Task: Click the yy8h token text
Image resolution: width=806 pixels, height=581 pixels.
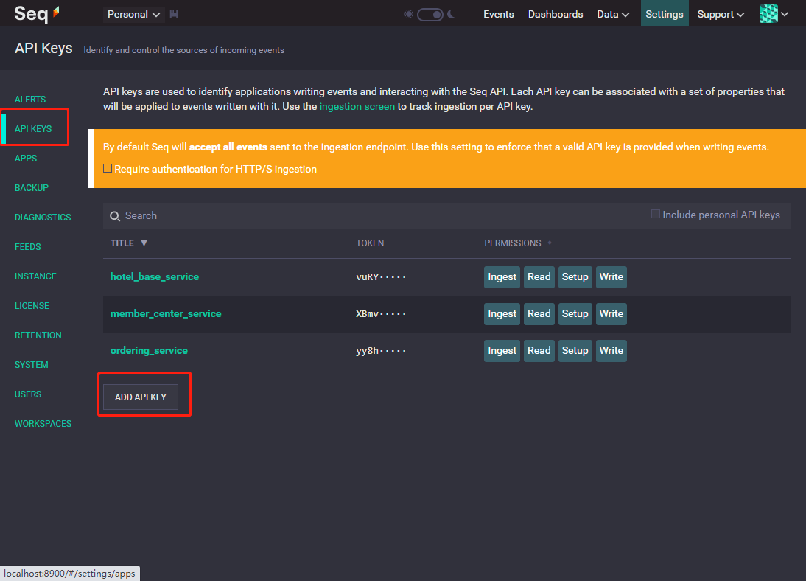Action: tap(381, 350)
